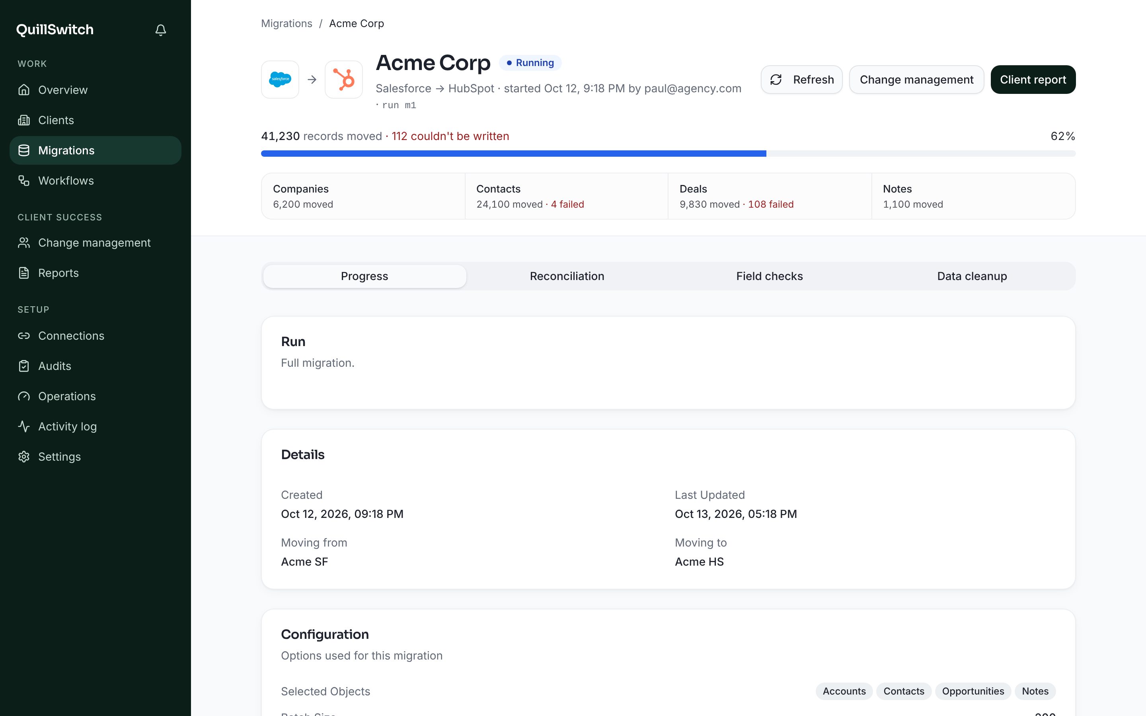The width and height of the screenshot is (1146, 716).
Task: Open the Client report
Action: [1033, 80]
